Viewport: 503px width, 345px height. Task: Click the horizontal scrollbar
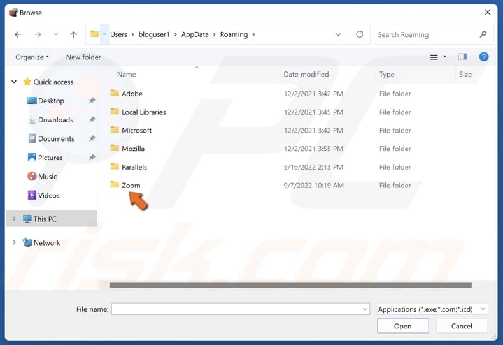click(x=290, y=285)
